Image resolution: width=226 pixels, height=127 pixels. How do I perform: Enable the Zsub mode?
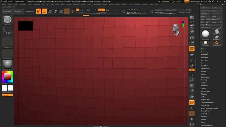pos(108,10)
